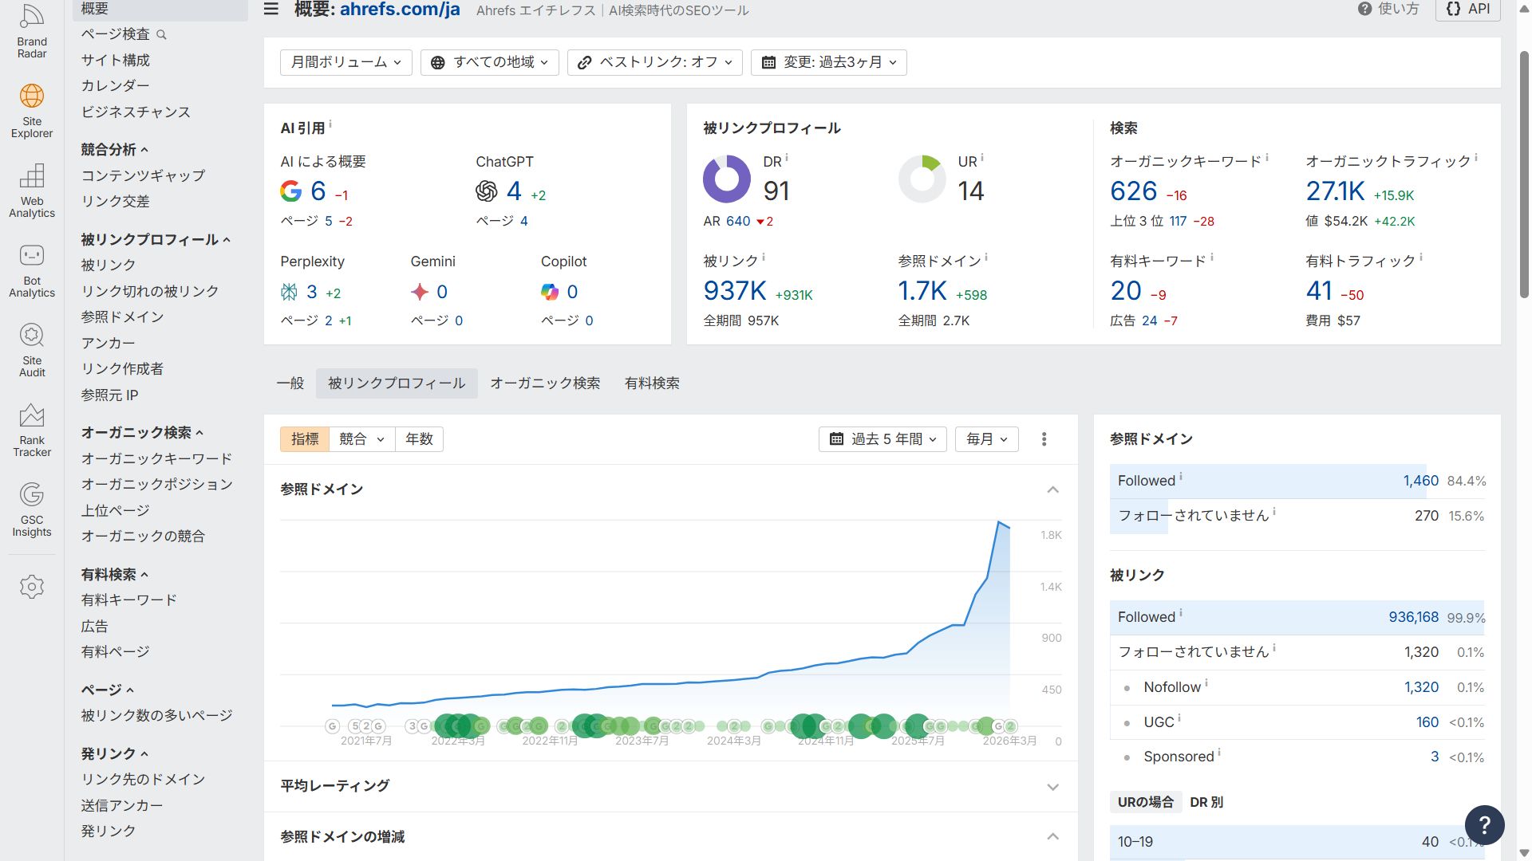Open the 月間ボリューム dropdown
The height and width of the screenshot is (861, 1532).
345,62
